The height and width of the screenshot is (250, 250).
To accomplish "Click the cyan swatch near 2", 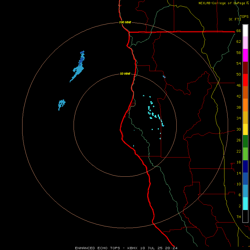I will [245, 204].
